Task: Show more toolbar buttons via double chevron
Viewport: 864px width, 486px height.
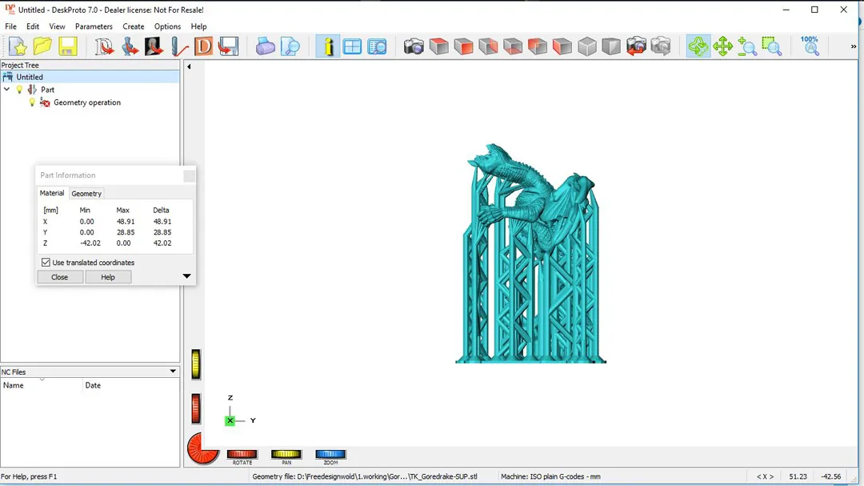Action: [x=854, y=46]
